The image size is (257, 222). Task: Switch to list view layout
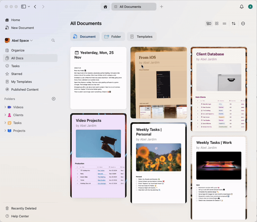[x=224, y=23]
